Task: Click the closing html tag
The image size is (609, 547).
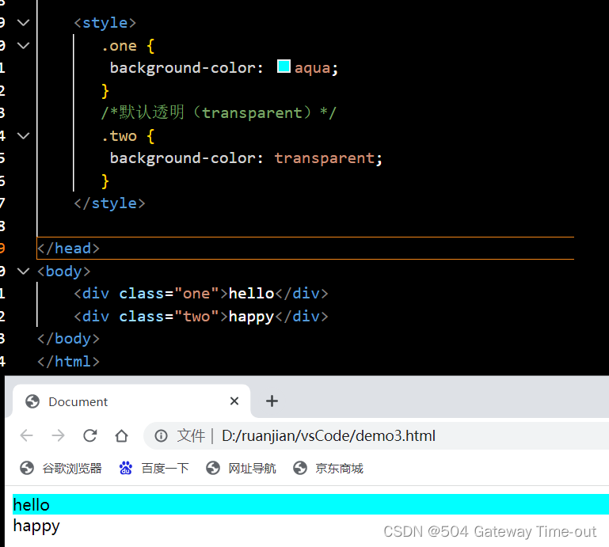Action: click(x=69, y=362)
